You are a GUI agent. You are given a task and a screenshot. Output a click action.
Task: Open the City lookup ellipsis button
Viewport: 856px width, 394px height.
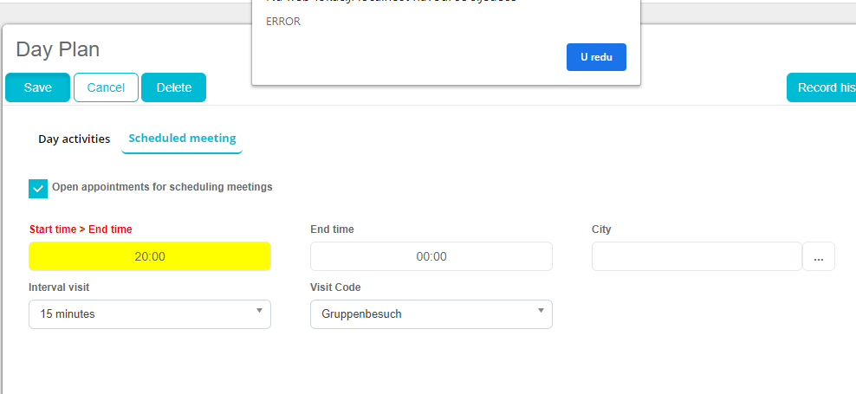pos(818,256)
